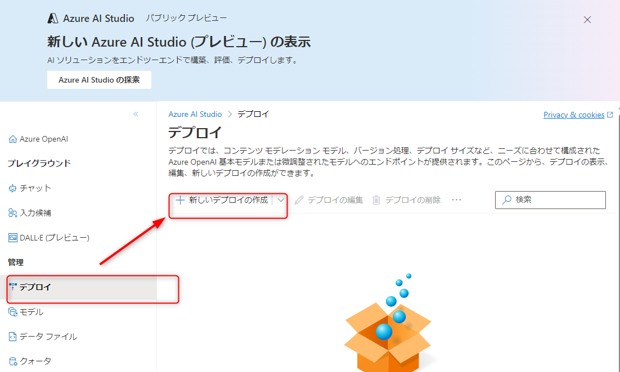Click the home icon beside Azure OpenAI
The image size is (620, 372).
pos(12,139)
